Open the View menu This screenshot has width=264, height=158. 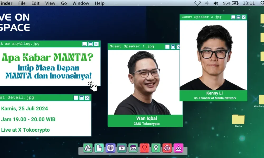50,3
